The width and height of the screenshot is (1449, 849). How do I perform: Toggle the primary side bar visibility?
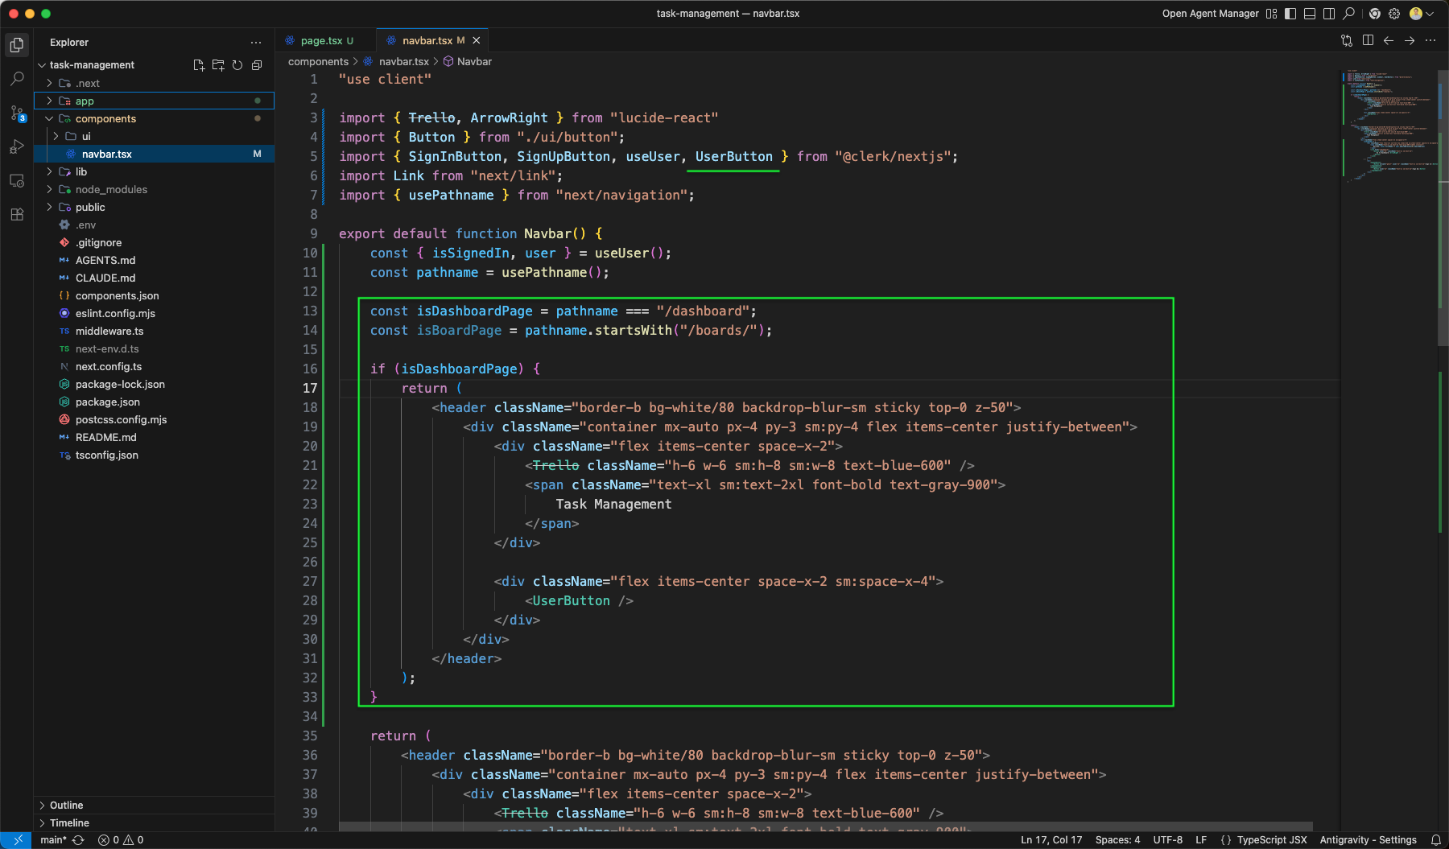point(1290,14)
